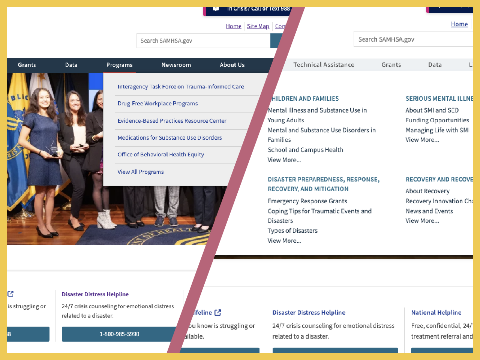Open Data in the dark navigation bar

71,65
